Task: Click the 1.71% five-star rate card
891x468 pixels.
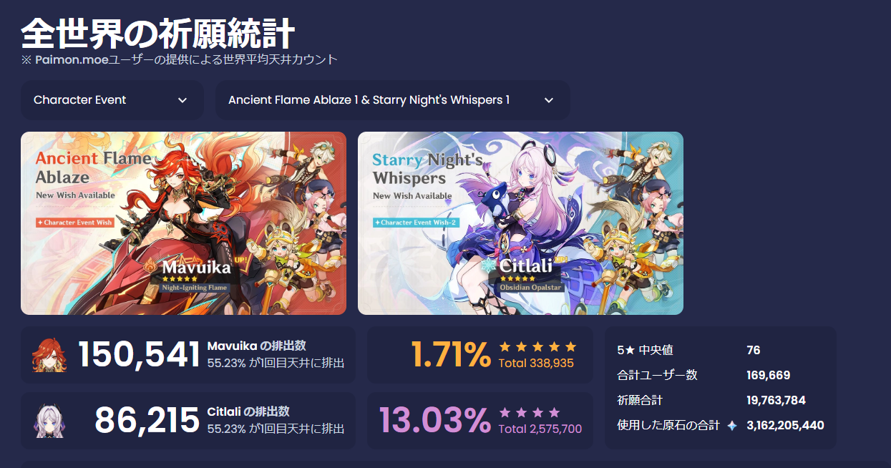Action: tap(480, 355)
